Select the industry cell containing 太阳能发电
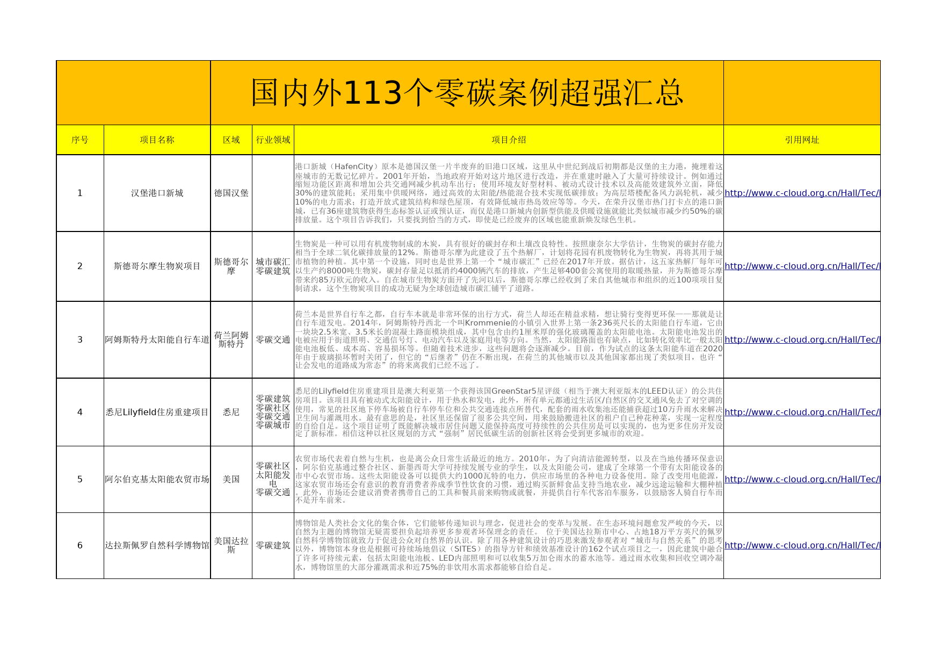The height and width of the screenshot is (666, 942). 273,480
